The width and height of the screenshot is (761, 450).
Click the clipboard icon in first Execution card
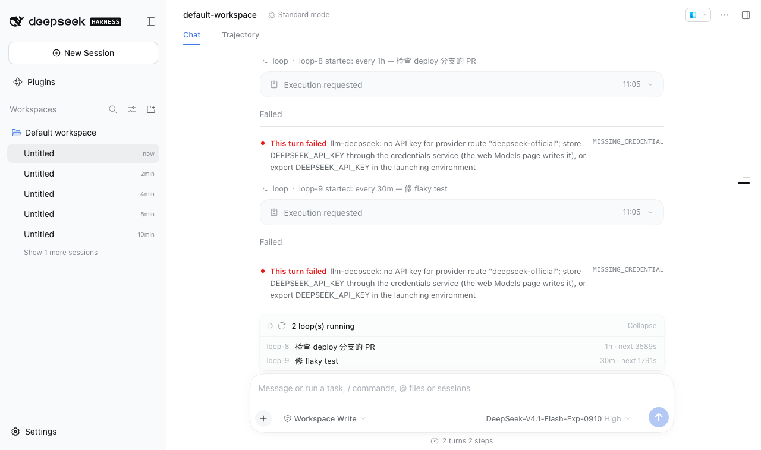point(274,85)
